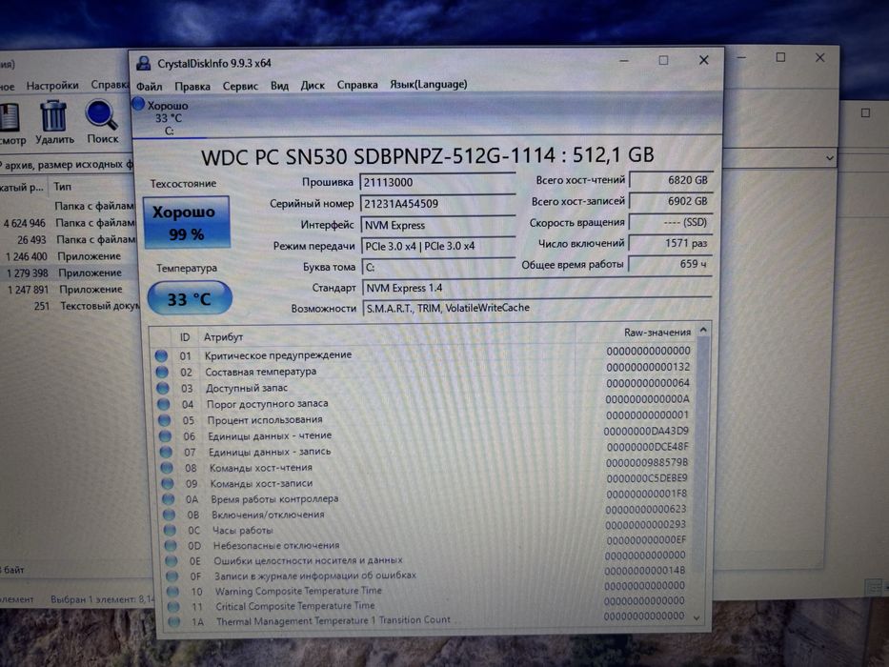Click the Стандарт field NVM Express 1.4
Screen dimensions: 889x667
point(536,288)
